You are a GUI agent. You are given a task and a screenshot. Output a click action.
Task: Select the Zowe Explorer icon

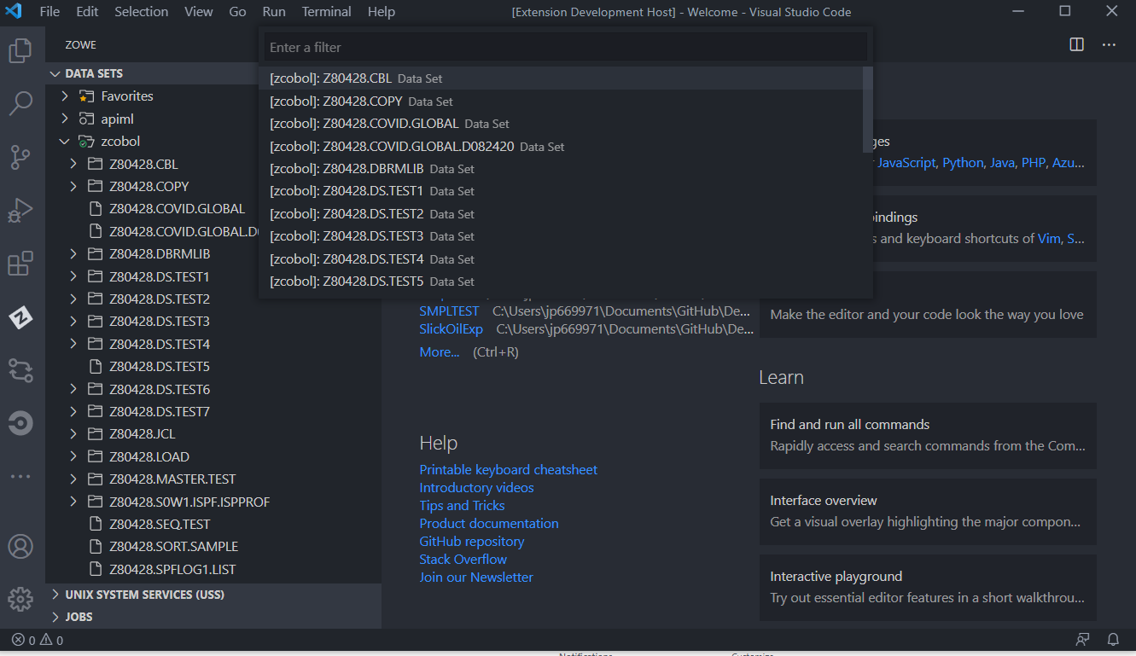pos(20,317)
